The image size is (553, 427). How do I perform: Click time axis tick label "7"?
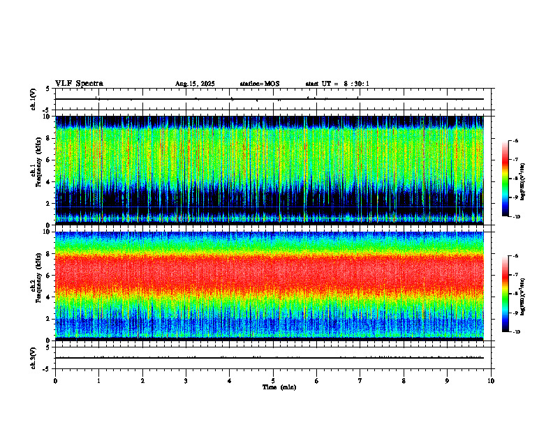click(360, 381)
